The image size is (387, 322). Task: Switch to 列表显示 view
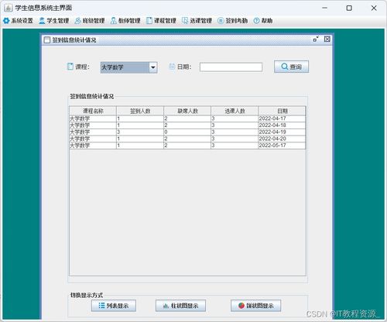(114, 306)
